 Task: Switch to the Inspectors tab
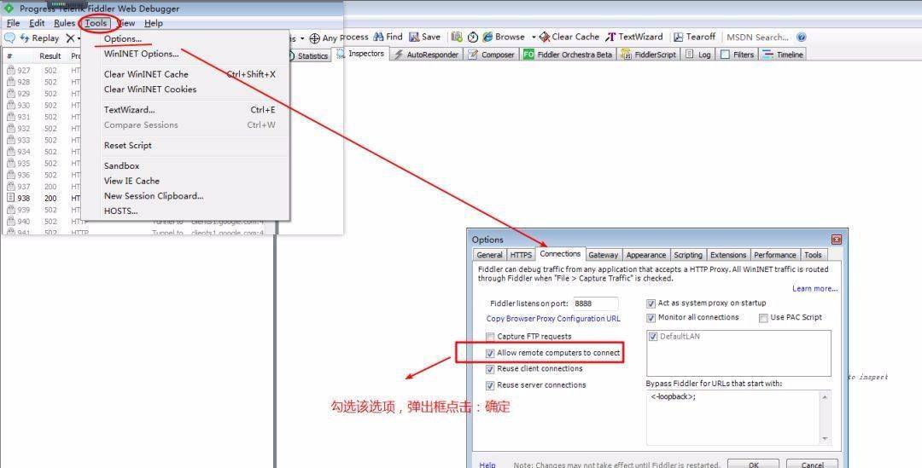(x=360, y=54)
